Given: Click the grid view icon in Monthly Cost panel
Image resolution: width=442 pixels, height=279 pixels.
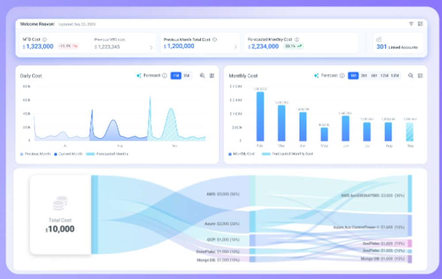Looking at the screenshot, I should pos(420,76).
